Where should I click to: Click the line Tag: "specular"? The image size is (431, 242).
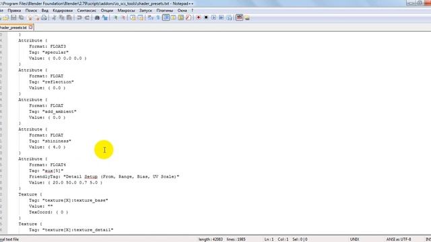[x=48, y=52]
